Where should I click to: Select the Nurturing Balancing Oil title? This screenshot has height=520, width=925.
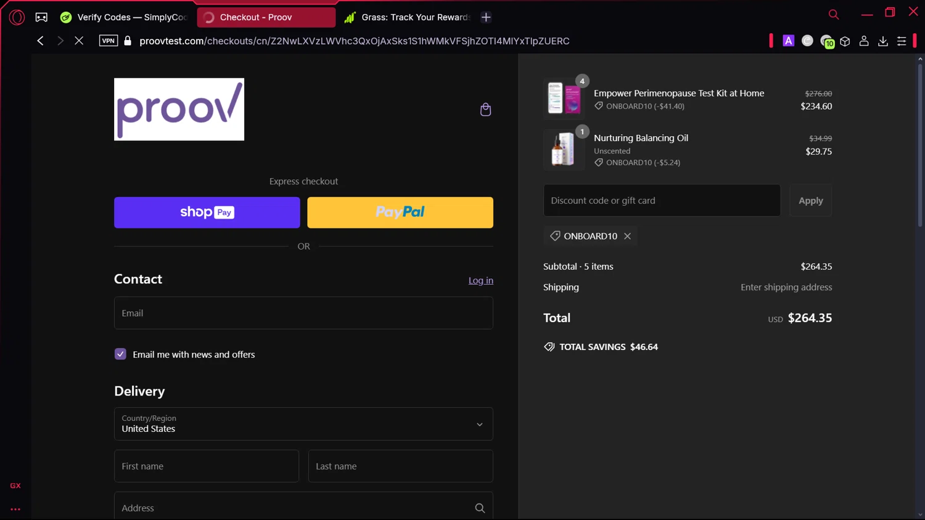pos(641,138)
